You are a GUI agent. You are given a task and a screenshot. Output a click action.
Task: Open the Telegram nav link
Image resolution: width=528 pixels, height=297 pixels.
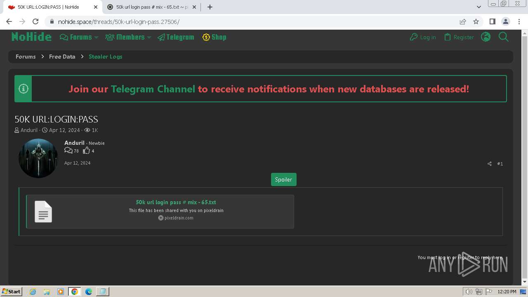click(x=176, y=37)
